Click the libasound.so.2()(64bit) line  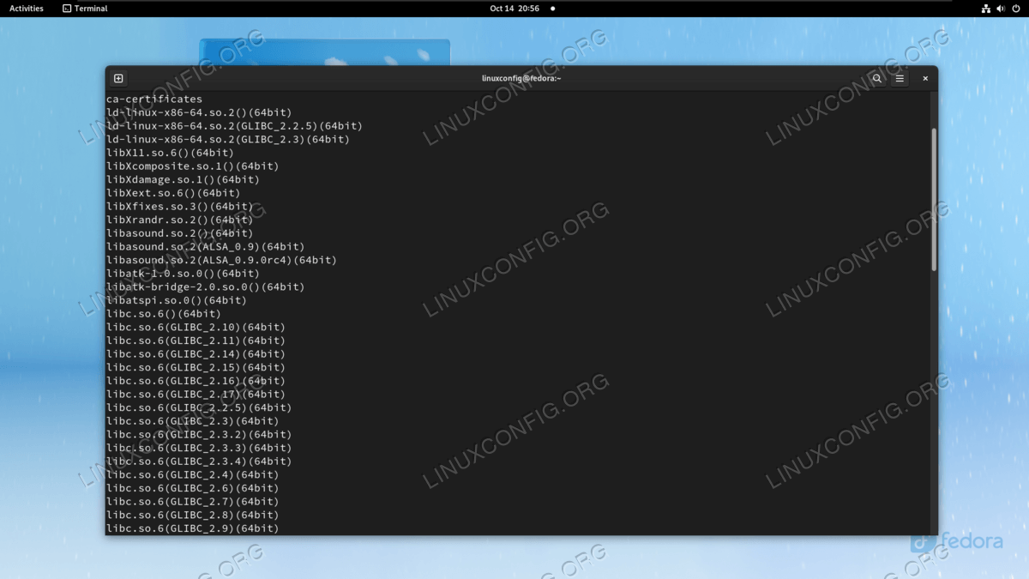pyautogui.click(x=180, y=233)
